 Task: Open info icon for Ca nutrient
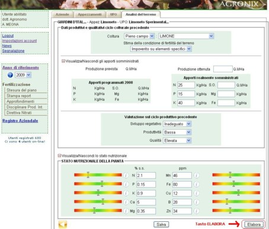126,202
